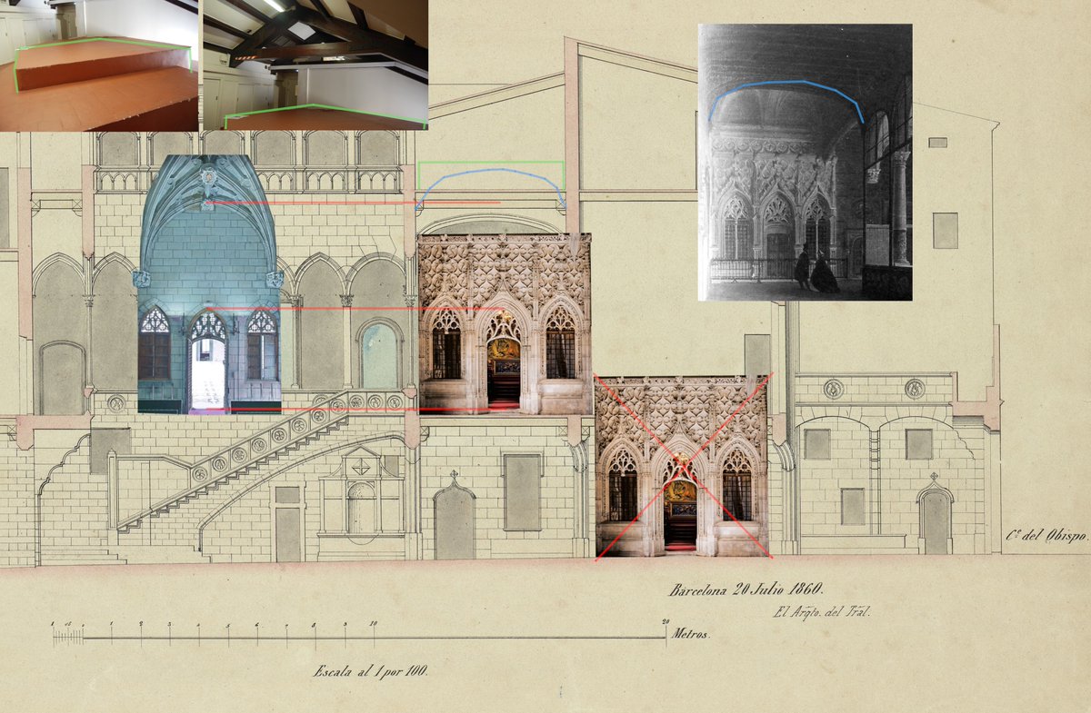Click the 'Metros.' scale label

[x=690, y=635]
